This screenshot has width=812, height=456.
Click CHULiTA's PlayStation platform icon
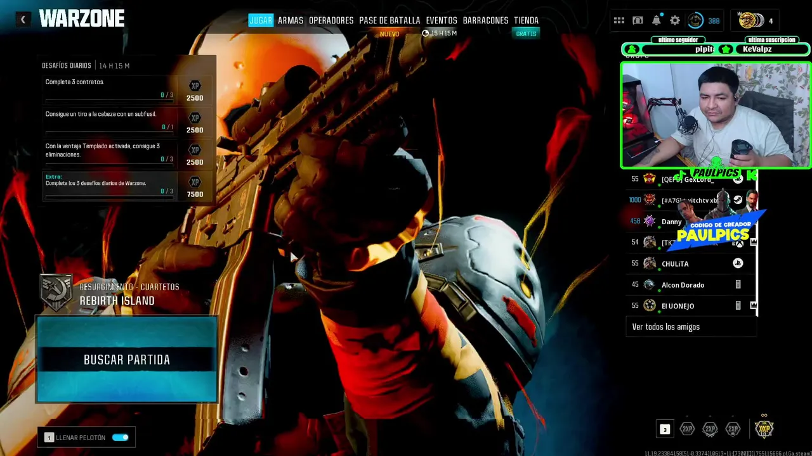tap(738, 263)
